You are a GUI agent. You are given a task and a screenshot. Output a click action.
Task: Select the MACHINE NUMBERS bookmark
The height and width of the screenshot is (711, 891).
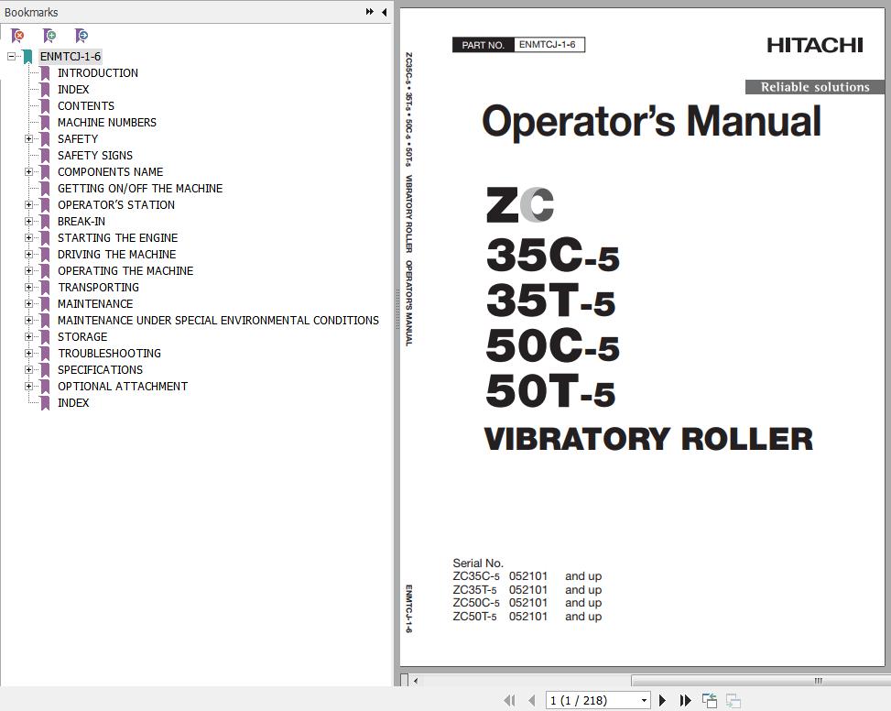click(x=106, y=123)
